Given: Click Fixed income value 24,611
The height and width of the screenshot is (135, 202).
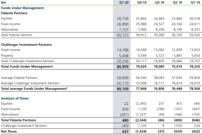Looking at the screenshot, I should coord(195,24).
